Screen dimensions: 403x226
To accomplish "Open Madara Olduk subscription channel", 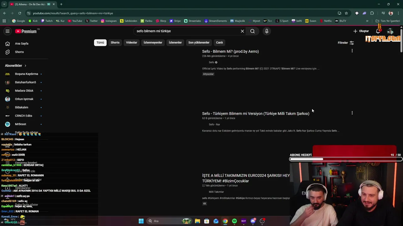I will pos(24,91).
